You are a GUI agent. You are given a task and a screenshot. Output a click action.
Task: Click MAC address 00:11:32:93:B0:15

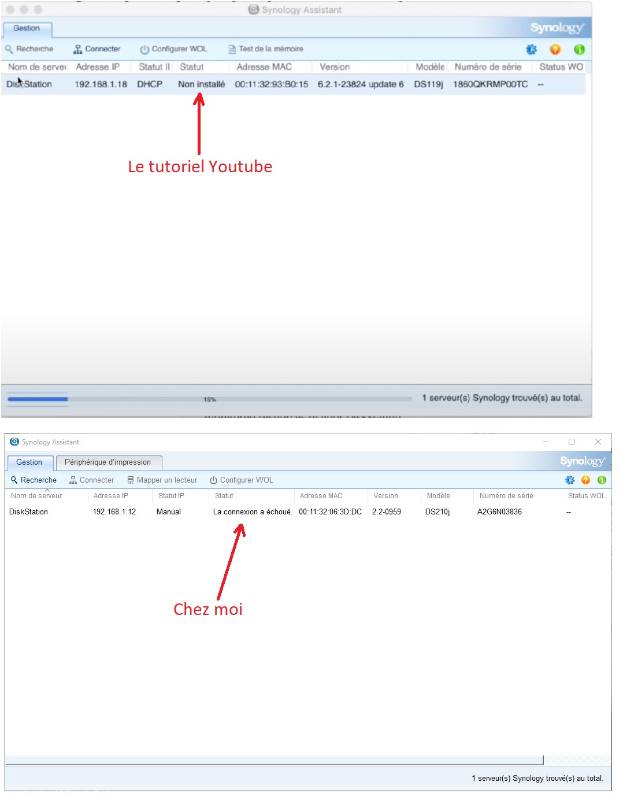[x=271, y=84]
